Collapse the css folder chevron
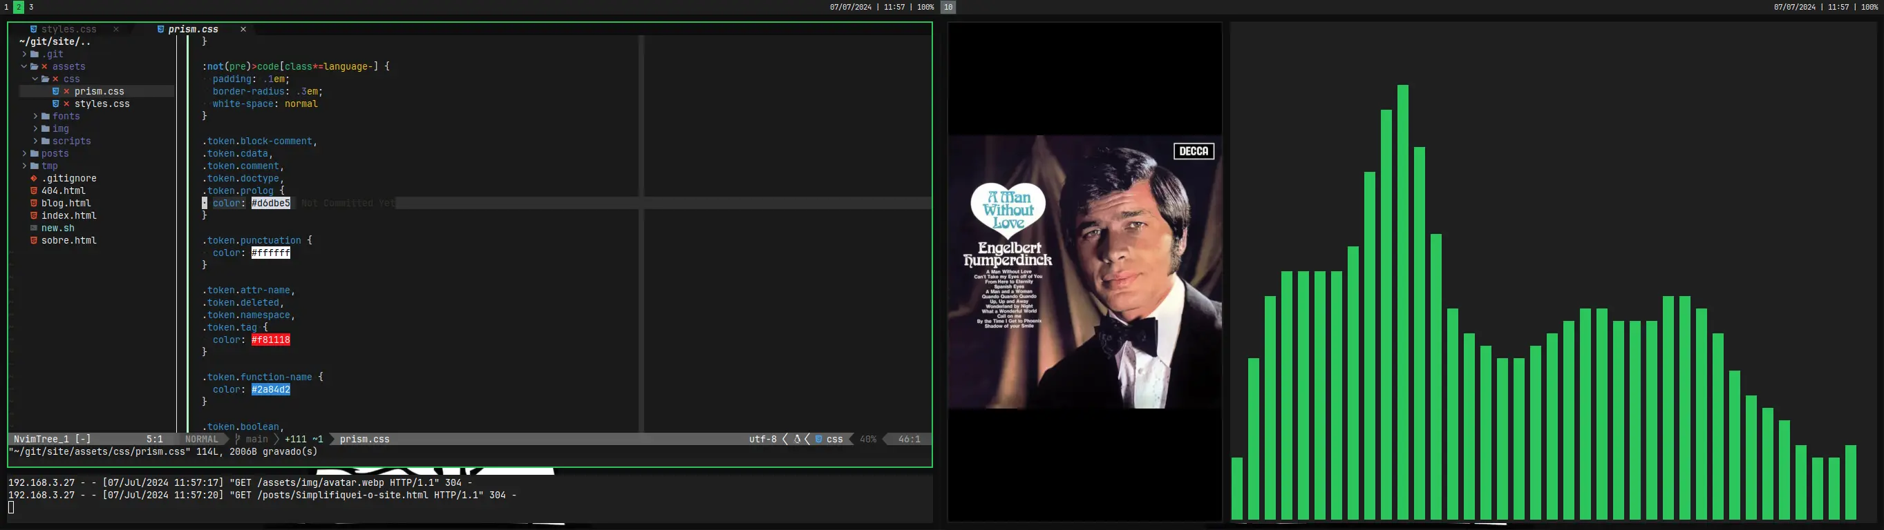1884x530 pixels. pos(35,79)
